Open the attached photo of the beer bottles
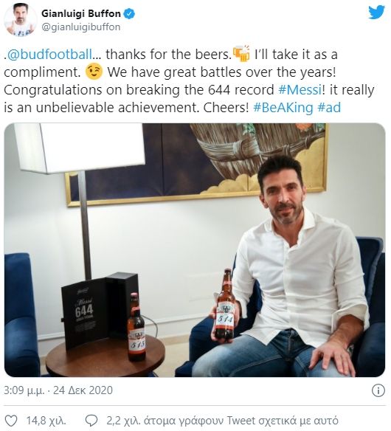The width and height of the screenshot is (391, 431). 195,250
